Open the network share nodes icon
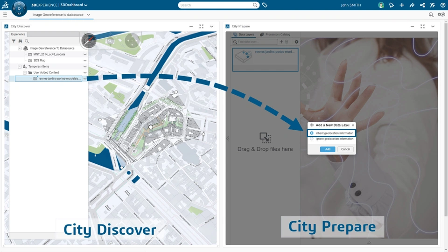This screenshot has height=252, width=448. pos(422,5)
